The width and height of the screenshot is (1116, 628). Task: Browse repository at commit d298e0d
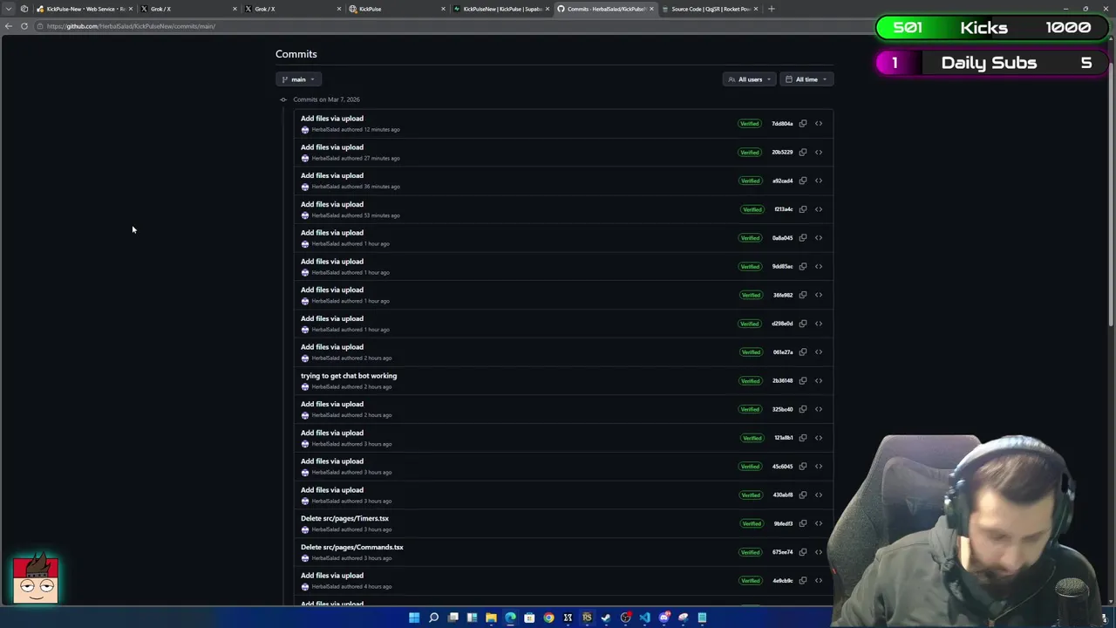pyautogui.click(x=819, y=324)
